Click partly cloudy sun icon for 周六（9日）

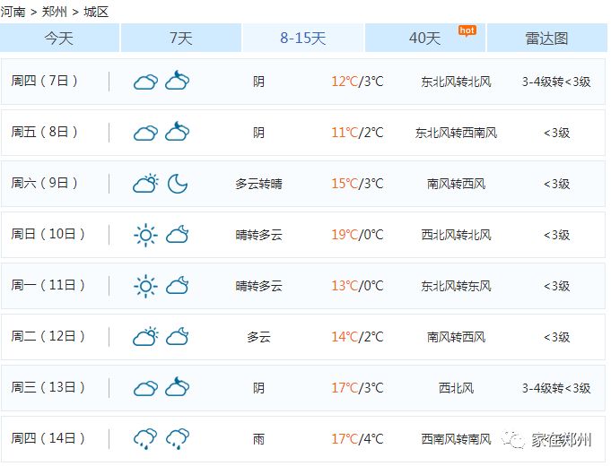pyautogui.click(x=145, y=183)
